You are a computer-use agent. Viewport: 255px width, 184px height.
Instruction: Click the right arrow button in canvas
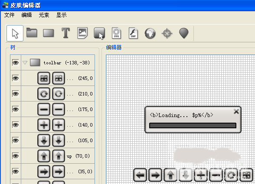[155, 175]
